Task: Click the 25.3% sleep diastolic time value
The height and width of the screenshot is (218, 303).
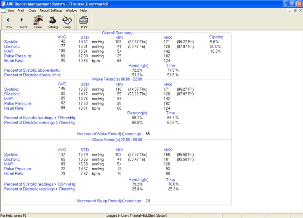Action: pyautogui.click(x=173, y=189)
